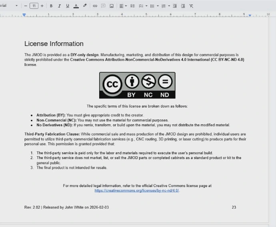Increase the paragraph indent
Screen dimensions: 276x227
point(183,6)
